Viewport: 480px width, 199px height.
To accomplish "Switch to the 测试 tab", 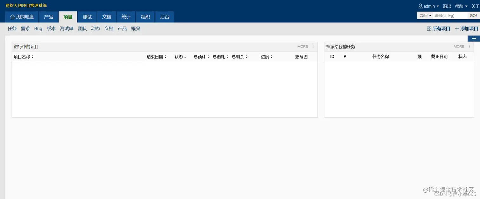I will pyautogui.click(x=87, y=17).
